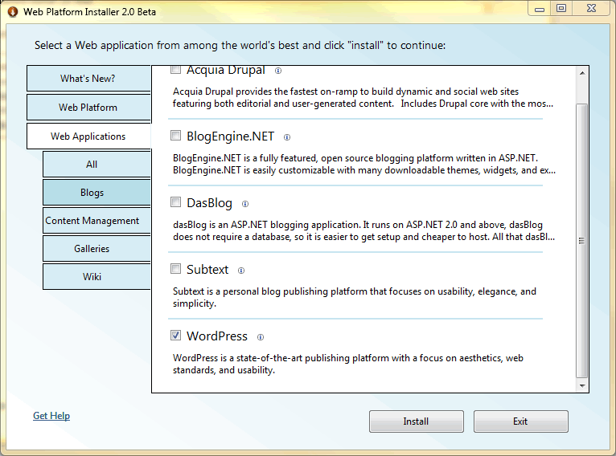Open the Galleries category

click(97, 249)
